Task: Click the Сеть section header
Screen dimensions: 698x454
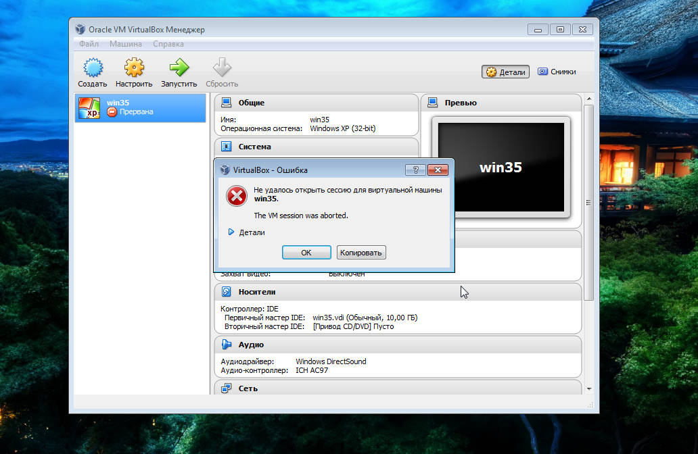Action: tap(398, 388)
